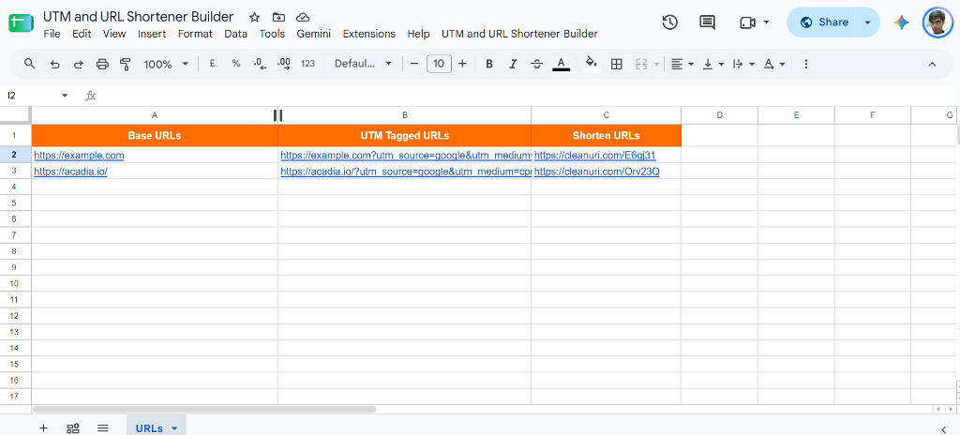Open the Google Sheets home icon

pyautogui.click(x=21, y=23)
